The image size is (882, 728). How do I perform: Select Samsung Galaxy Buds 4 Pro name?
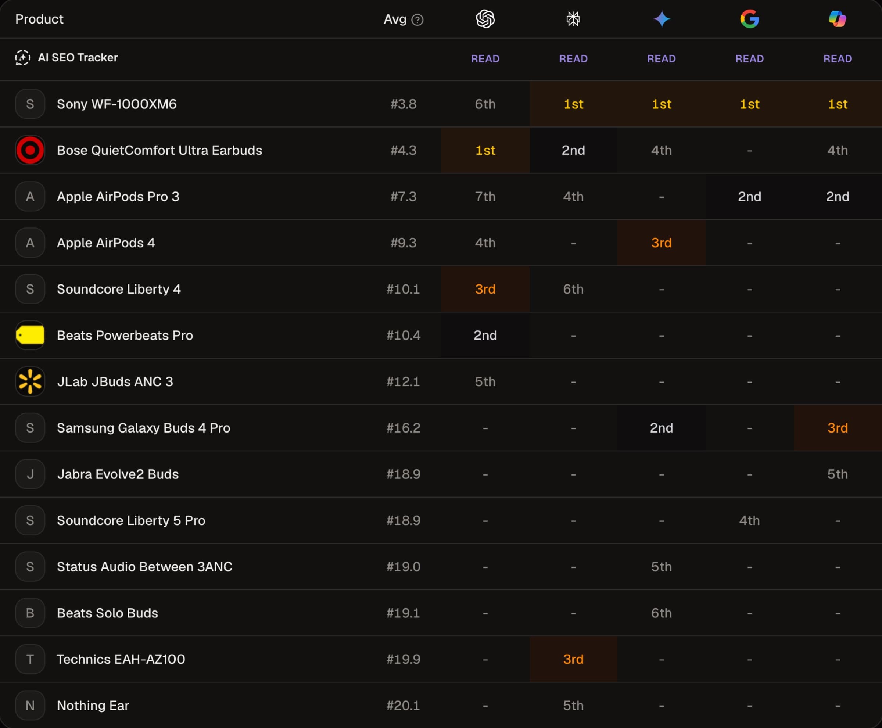point(143,428)
